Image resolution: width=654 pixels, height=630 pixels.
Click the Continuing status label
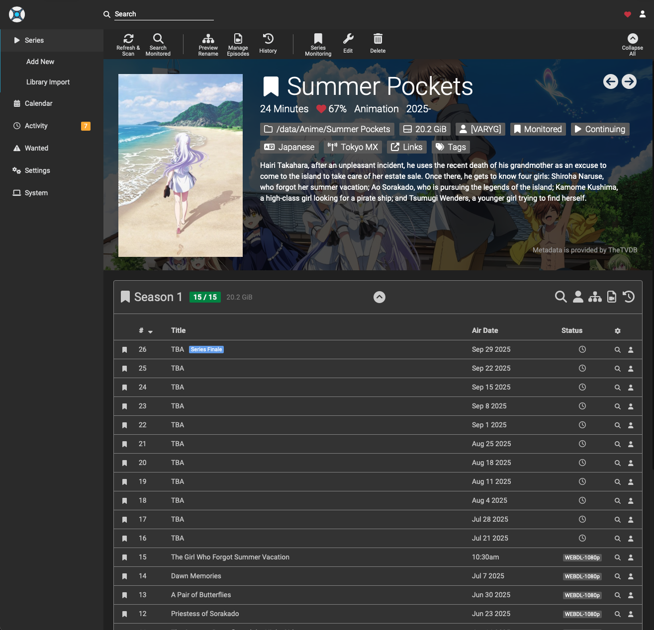coord(600,129)
